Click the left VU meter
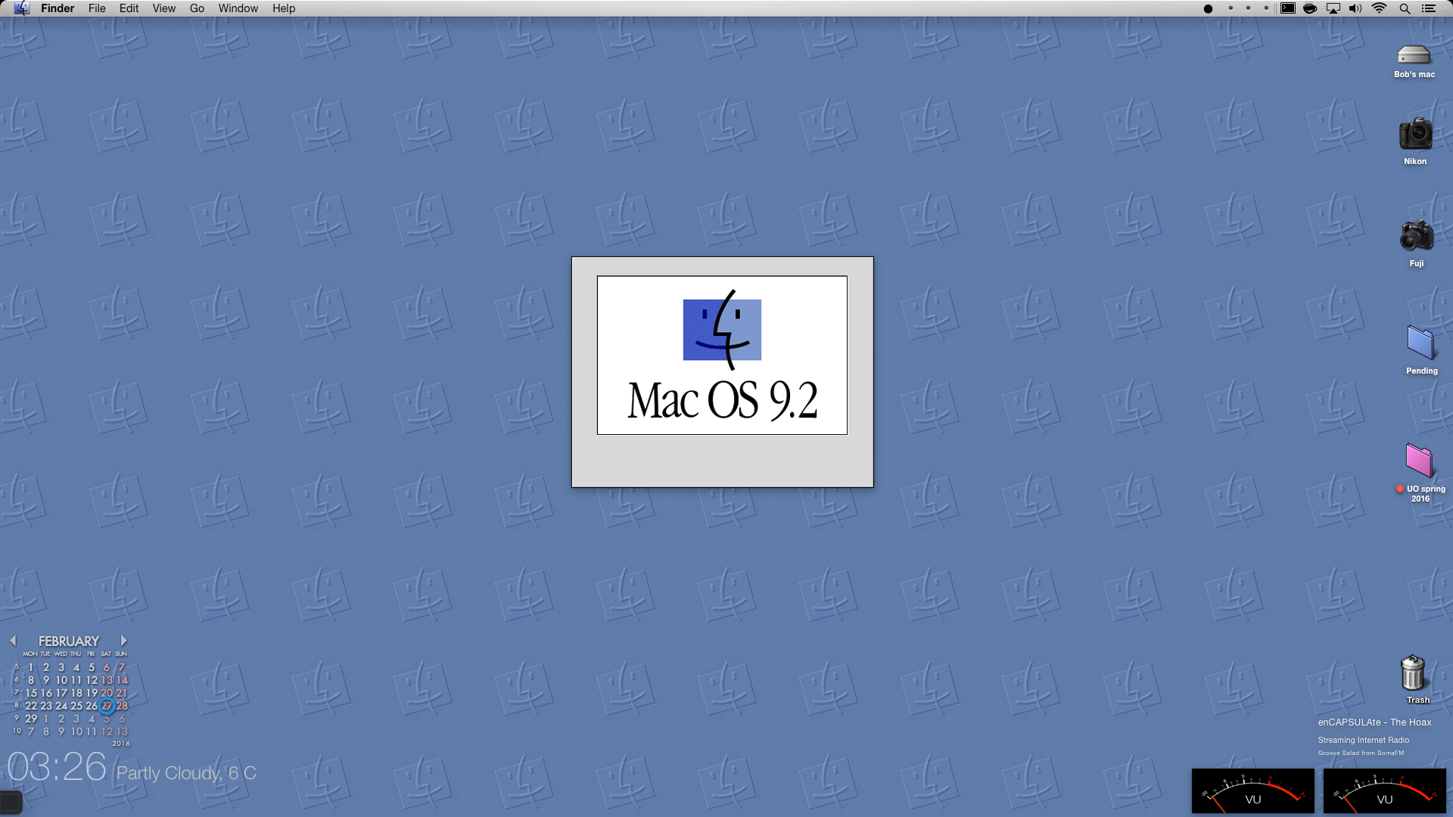 tap(1253, 791)
